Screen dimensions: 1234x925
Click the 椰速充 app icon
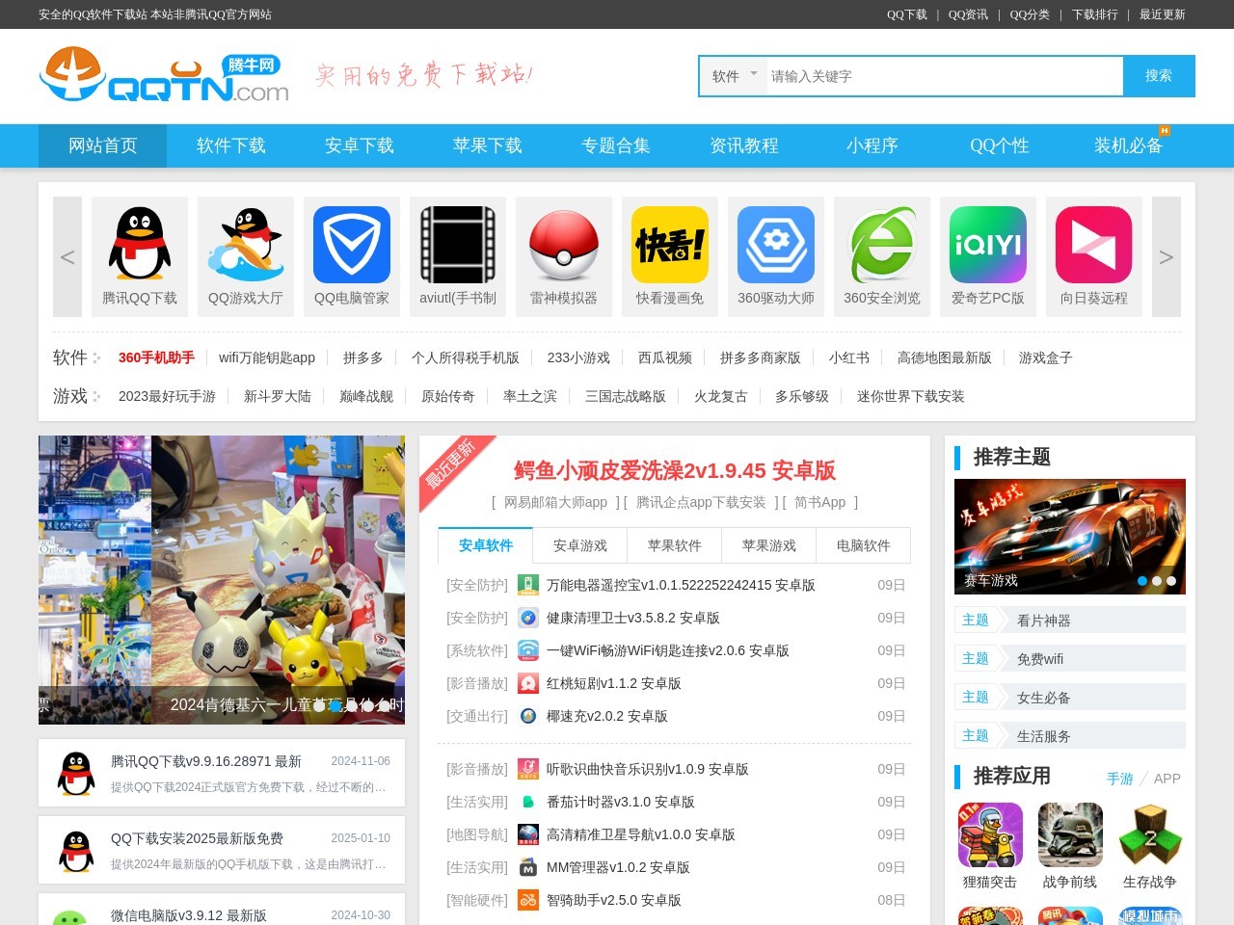(x=528, y=716)
